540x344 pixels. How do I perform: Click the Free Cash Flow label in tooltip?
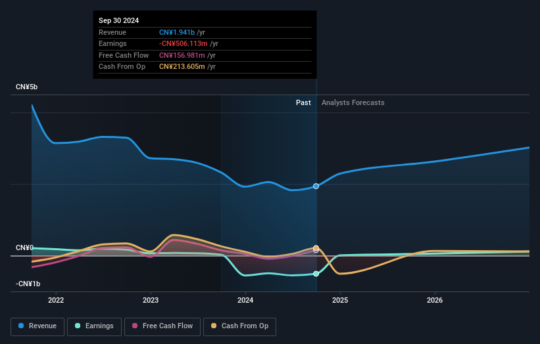coord(124,55)
